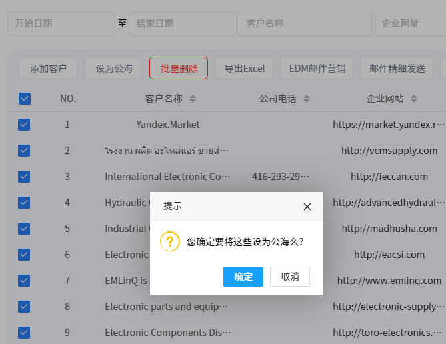Uncheck row 6 Electronic checkbox
Screen dimensions: 446x344
[24, 255]
